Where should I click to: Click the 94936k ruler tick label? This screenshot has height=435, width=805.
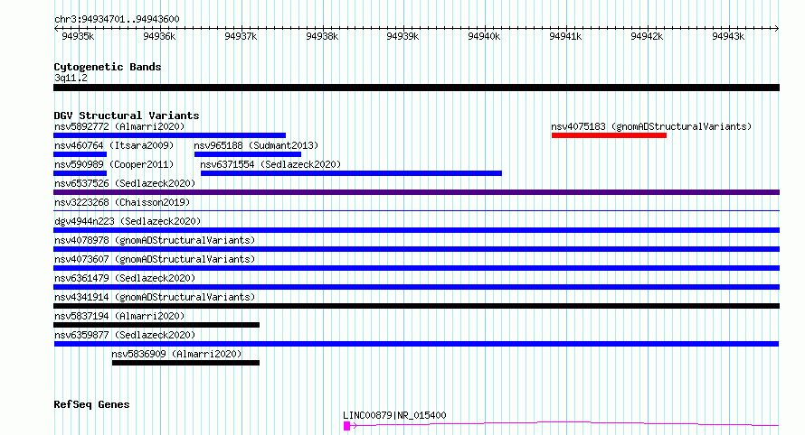click(159, 36)
